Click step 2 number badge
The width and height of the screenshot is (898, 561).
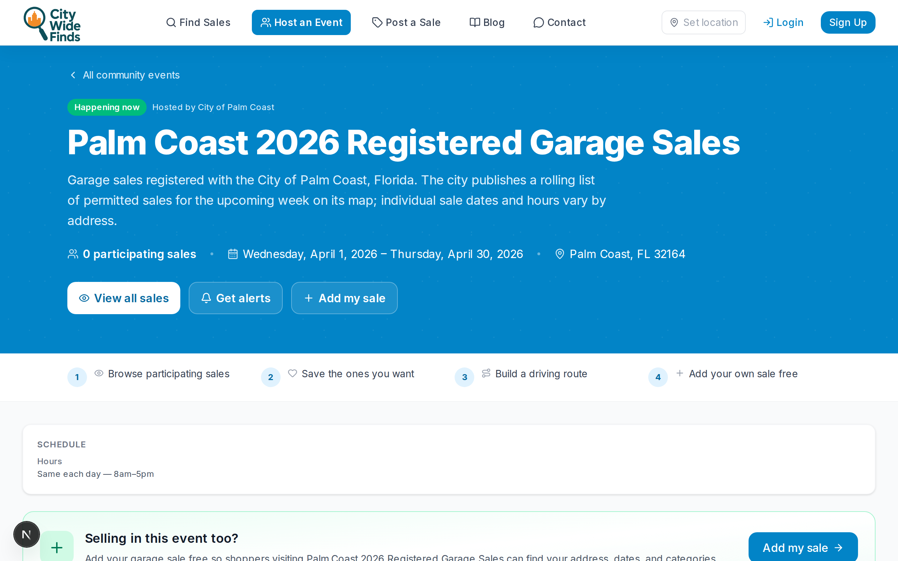tap(270, 377)
